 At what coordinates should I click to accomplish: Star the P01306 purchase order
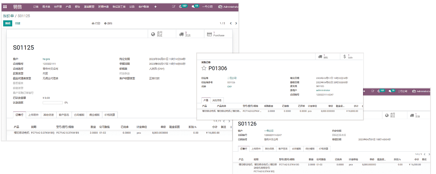[x=204, y=68]
